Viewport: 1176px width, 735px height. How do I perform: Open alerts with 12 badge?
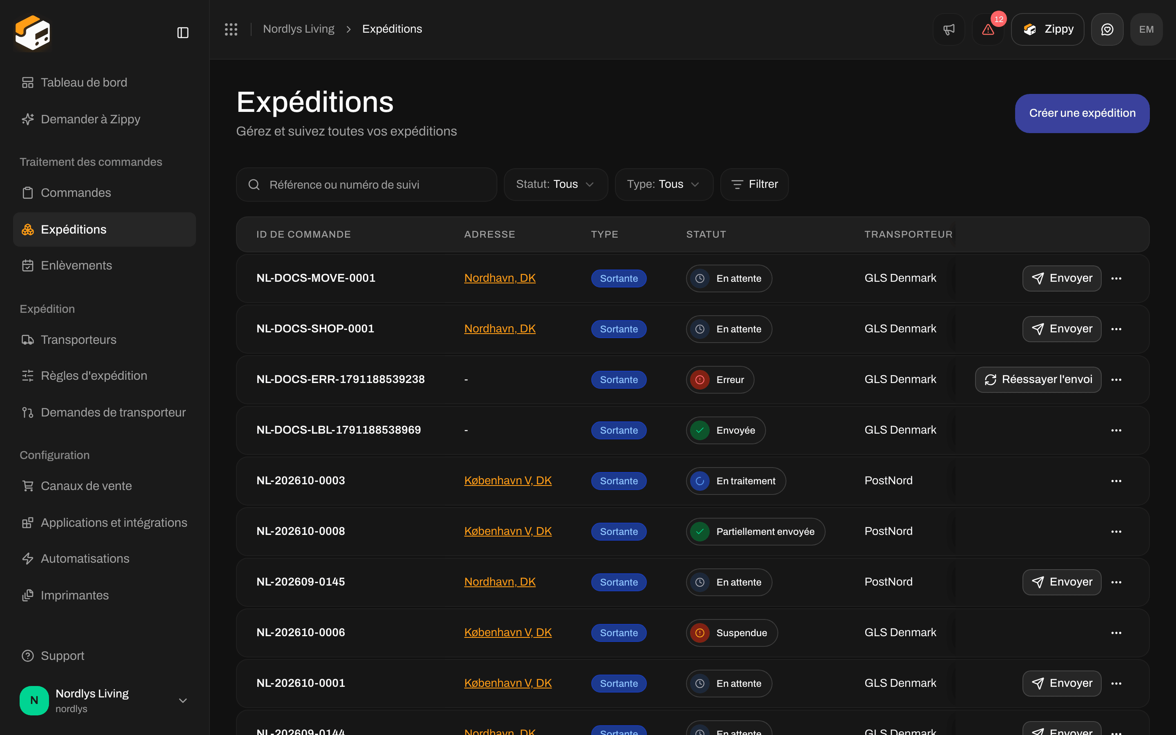[988, 29]
